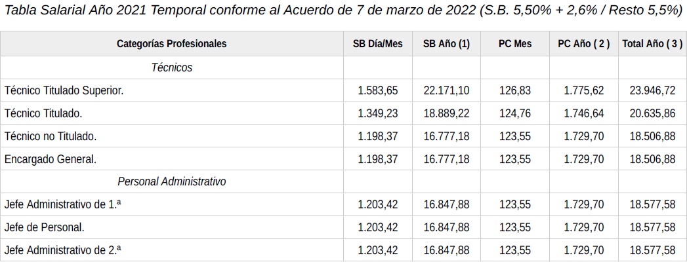
Task: Click the 1.583,65 salary cell
Action: [x=377, y=90]
